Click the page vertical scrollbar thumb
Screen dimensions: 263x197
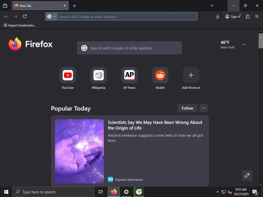click(261, 41)
